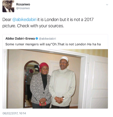Click the white door in the photo
The height and width of the screenshot is (117, 113).
pyautogui.click(x=97, y=82)
